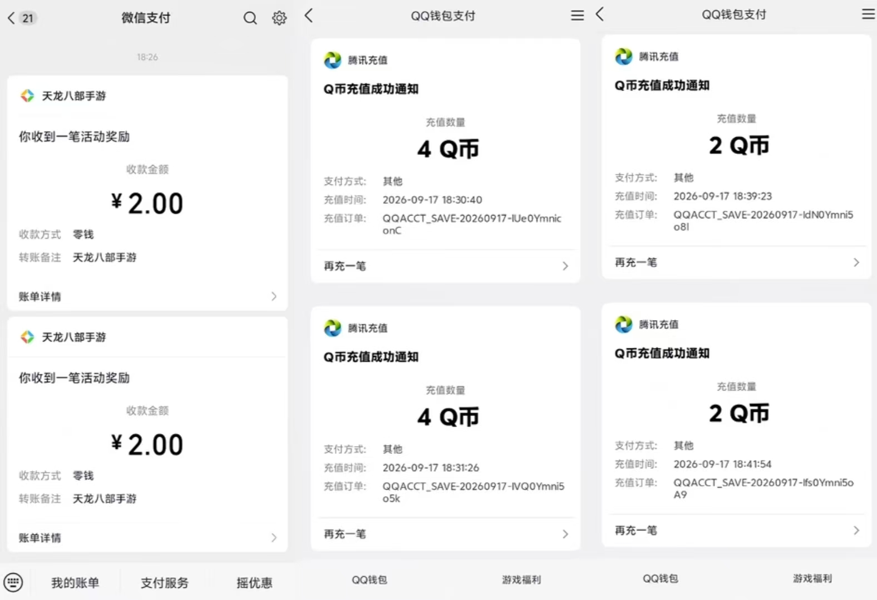Tap 零钱 payment method on the first reward card
This screenshot has height=600, width=877.
tap(83, 234)
